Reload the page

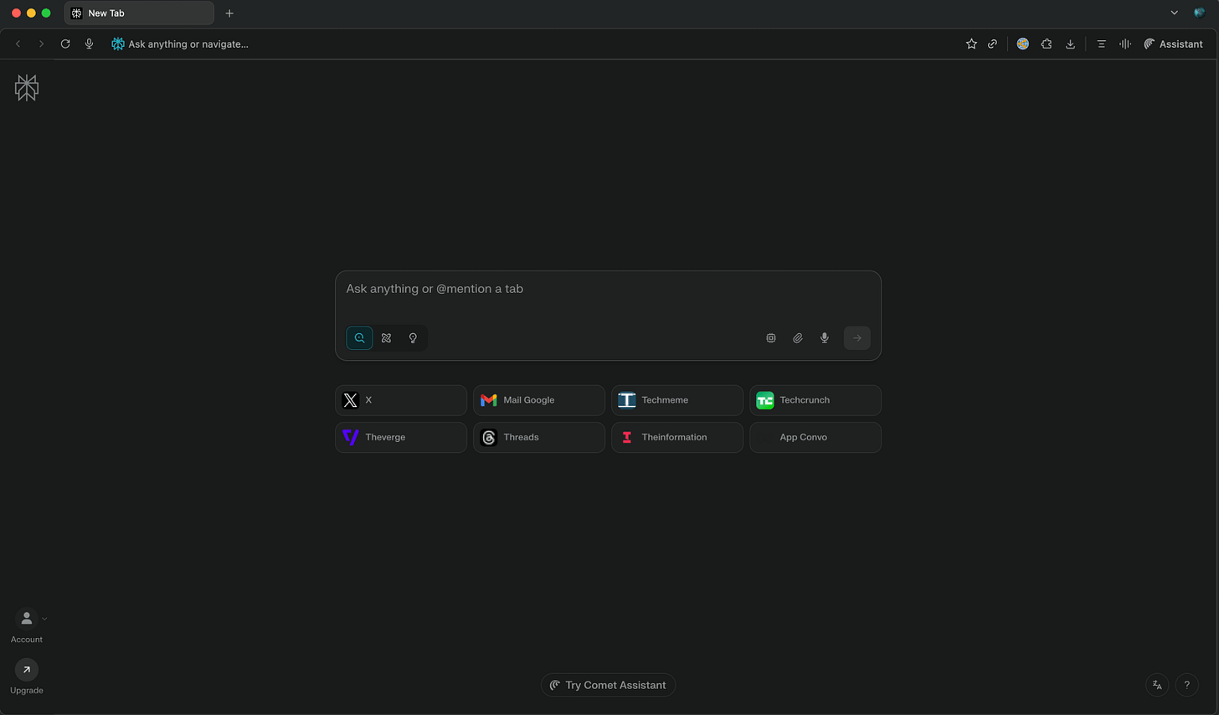[x=65, y=44]
